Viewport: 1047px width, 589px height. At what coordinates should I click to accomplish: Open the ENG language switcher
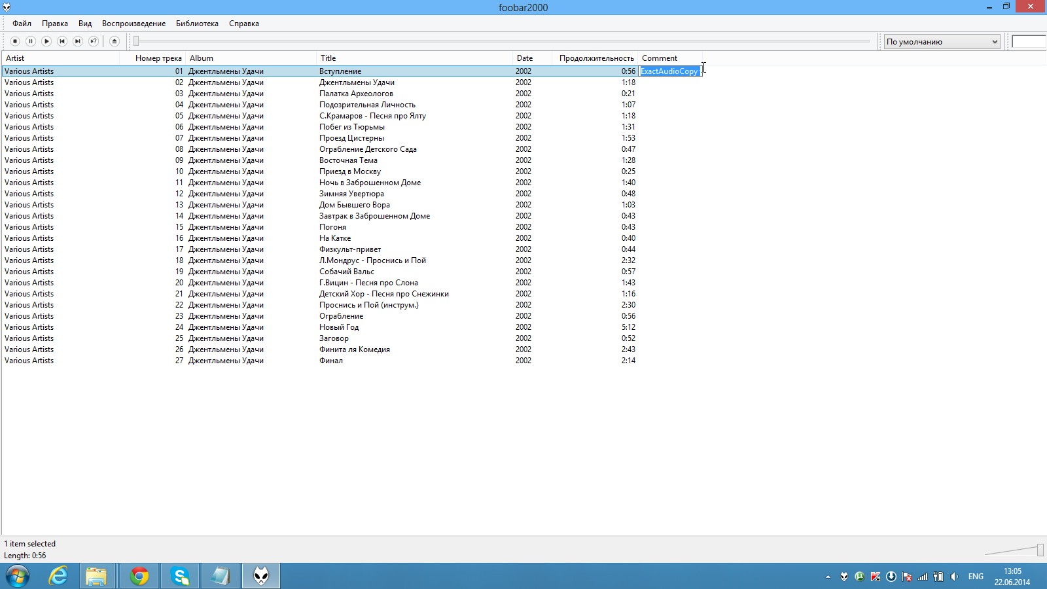tap(976, 577)
